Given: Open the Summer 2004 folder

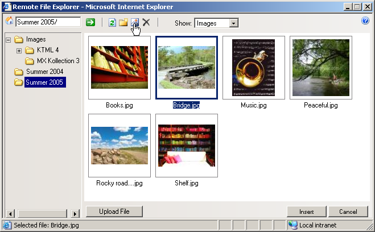Looking at the screenshot, I should pos(45,72).
